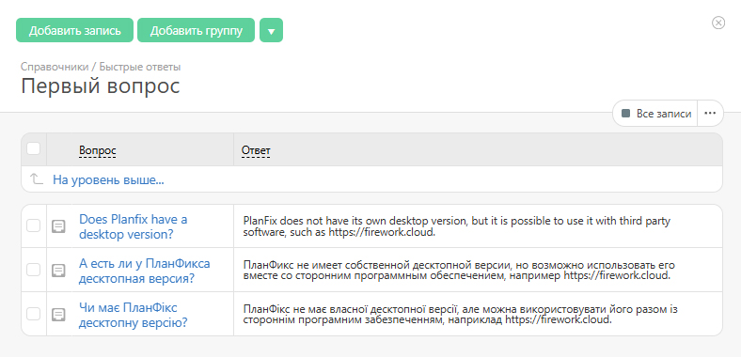The height and width of the screenshot is (357, 741).
Task: Go to Справочники in the breadcrumb
Action: 55,67
